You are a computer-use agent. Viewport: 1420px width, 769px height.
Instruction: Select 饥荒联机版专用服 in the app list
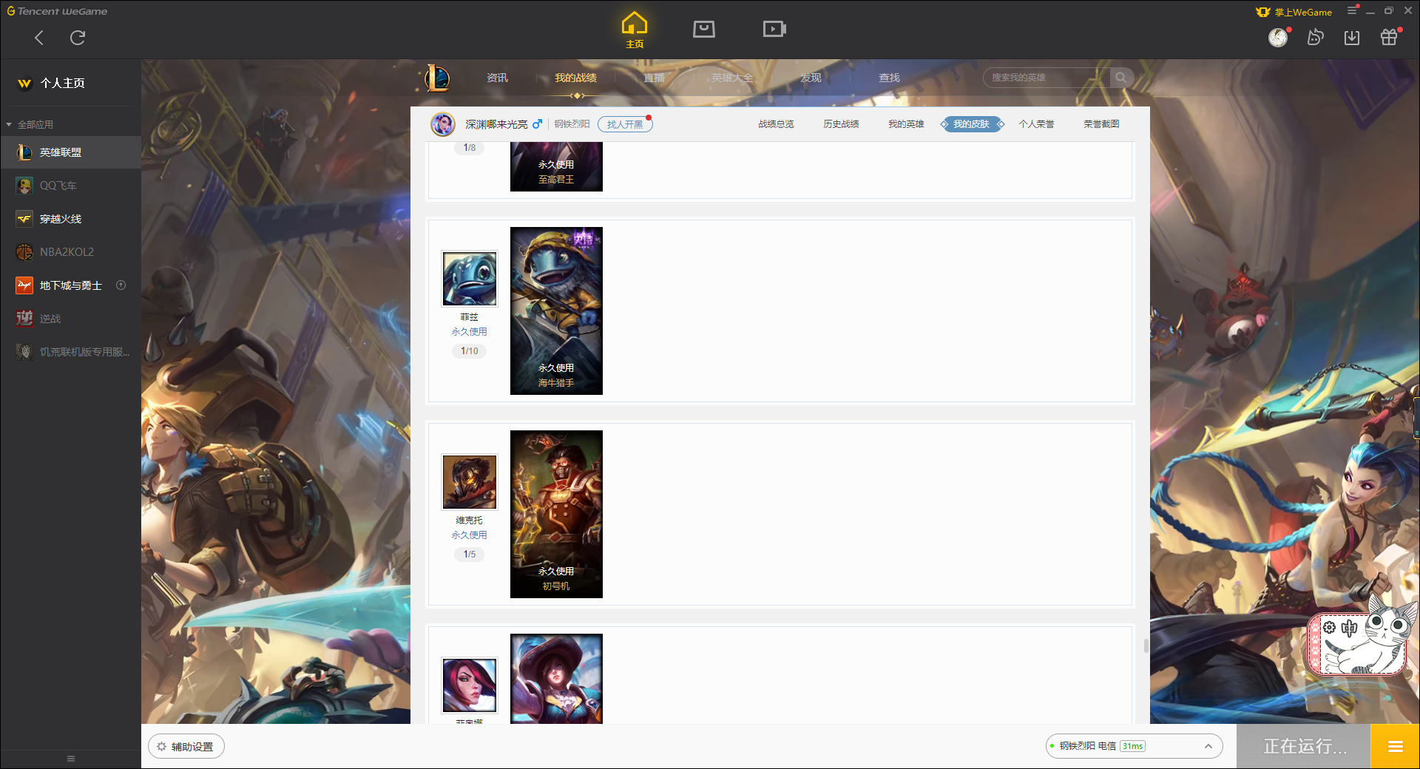click(70, 352)
